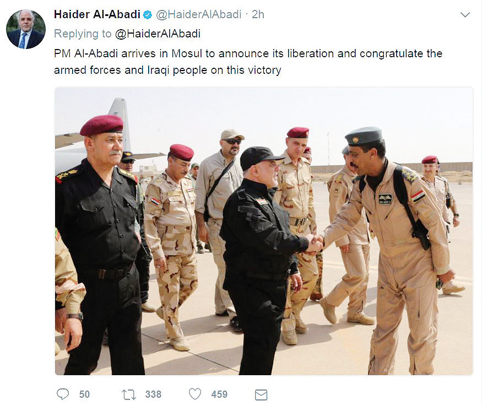The height and width of the screenshot is (406, 482).
Task: Open @HaiderAlAbadi in Replying to line
Action: pos(158,34)
